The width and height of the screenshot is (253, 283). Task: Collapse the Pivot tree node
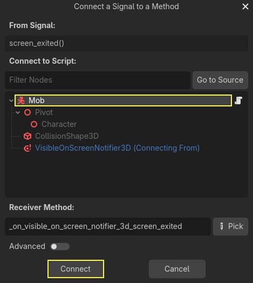[18, 113]
